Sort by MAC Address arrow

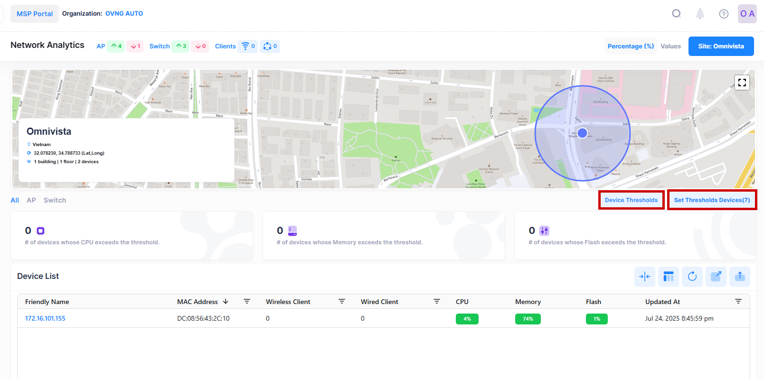pos(226,302)
